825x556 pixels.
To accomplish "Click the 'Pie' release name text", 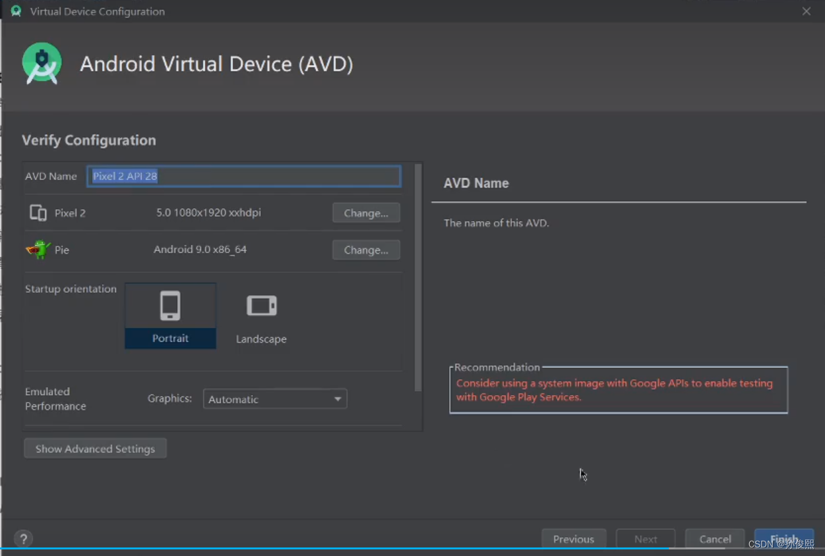I will pyautogui.click(x=62, y=250).
